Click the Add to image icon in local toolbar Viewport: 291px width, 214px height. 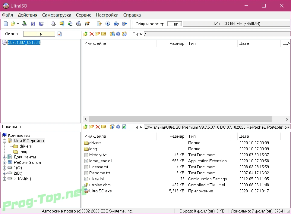[x=112, y=127]
